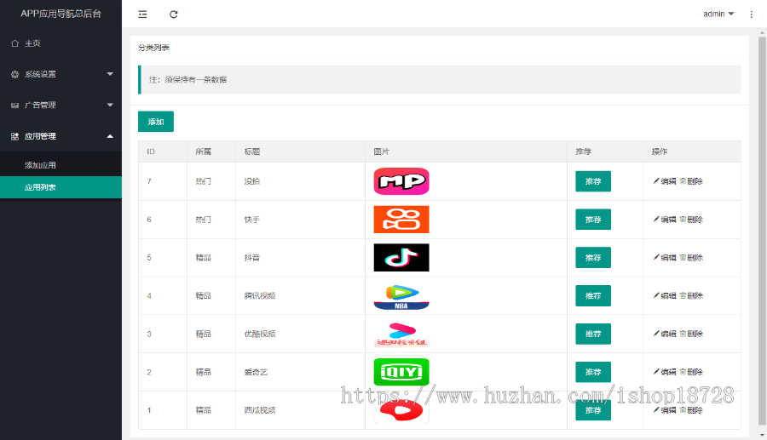Delete the 西瓜视频 row
This screenshot has width=767, height=440.
tap(690, 410)
